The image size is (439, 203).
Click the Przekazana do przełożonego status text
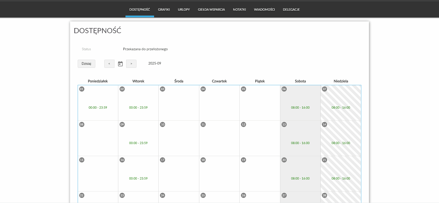[x=145, y=49]
